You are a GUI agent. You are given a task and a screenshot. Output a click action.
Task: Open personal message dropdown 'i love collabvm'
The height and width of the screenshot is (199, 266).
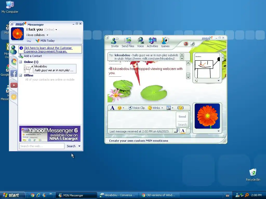point(47,35)
